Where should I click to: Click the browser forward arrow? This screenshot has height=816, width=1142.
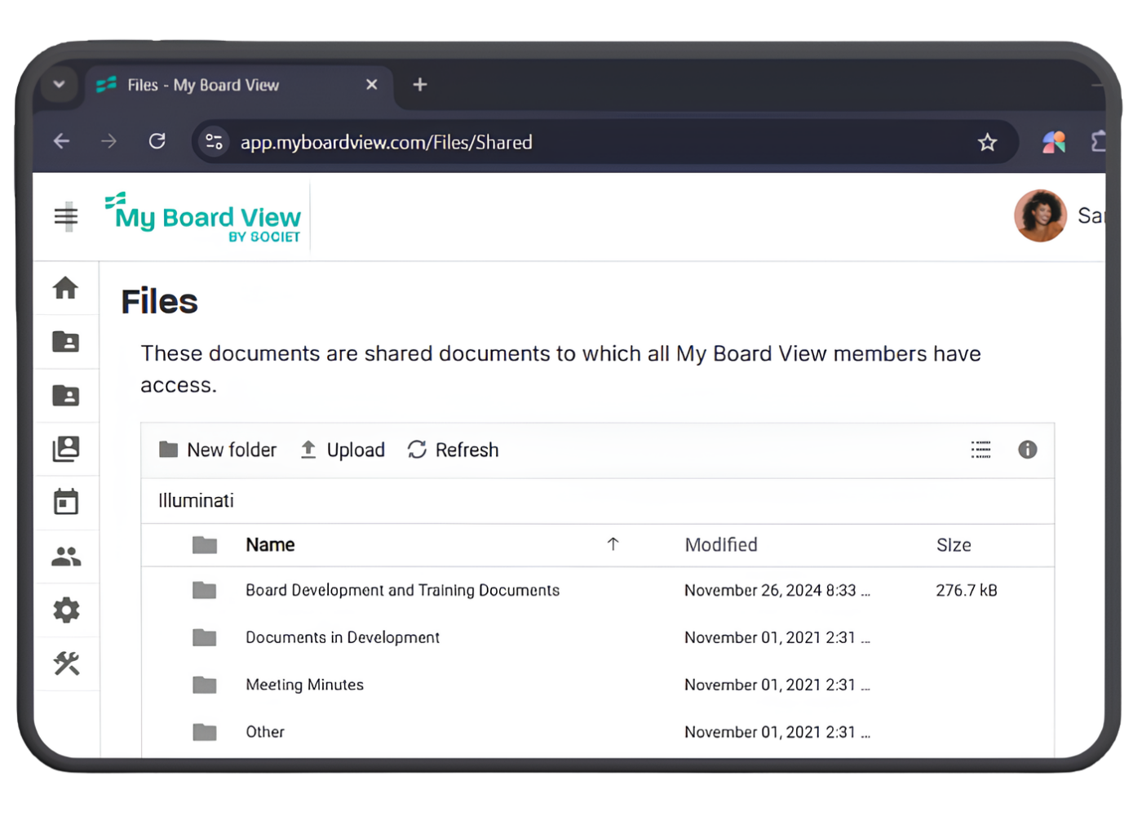(108, 141)
